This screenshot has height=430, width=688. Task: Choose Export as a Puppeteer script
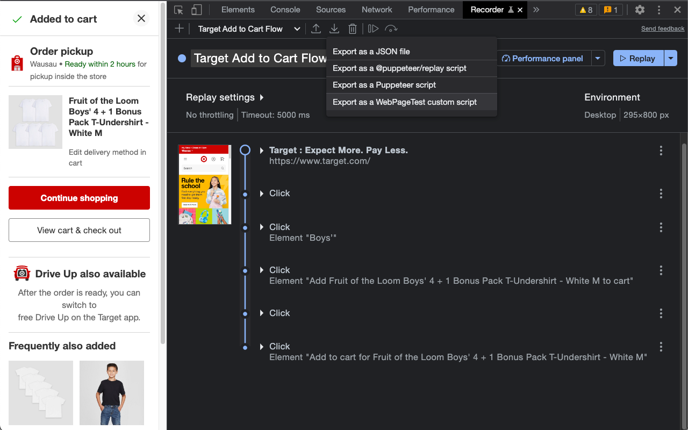point(384,85)
